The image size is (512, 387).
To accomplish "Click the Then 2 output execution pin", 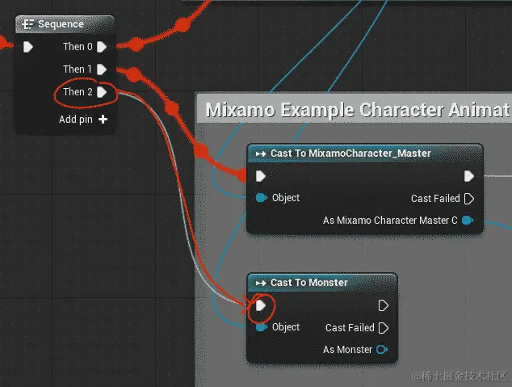I will pos(102,92).
